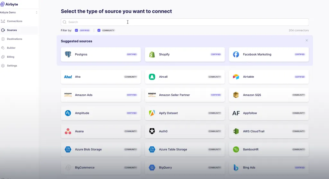The height and width of the screenshot is (179, 329).
Task: Open the Sources page
Action: point(12,30)
